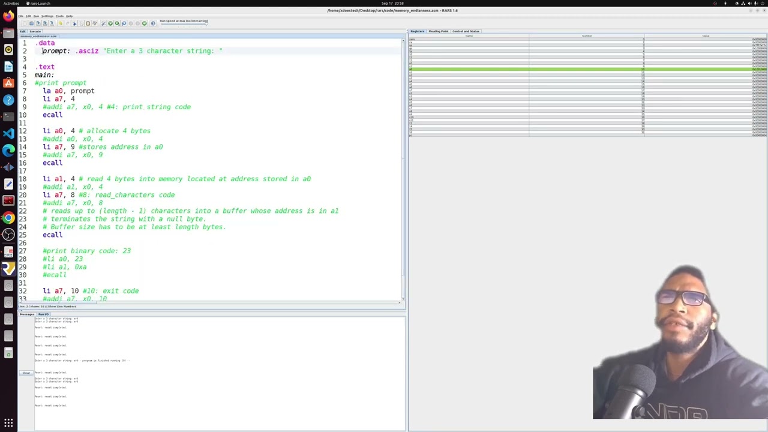Select the highlighted green a0 register row
768x432 pixels.
coord(588,70)
